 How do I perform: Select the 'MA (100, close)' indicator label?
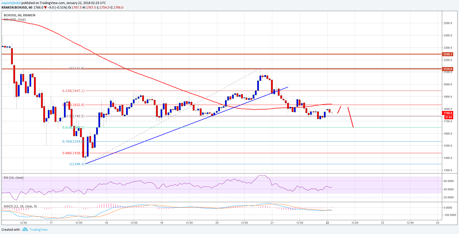pyautogui.click(x=15, y=20)
